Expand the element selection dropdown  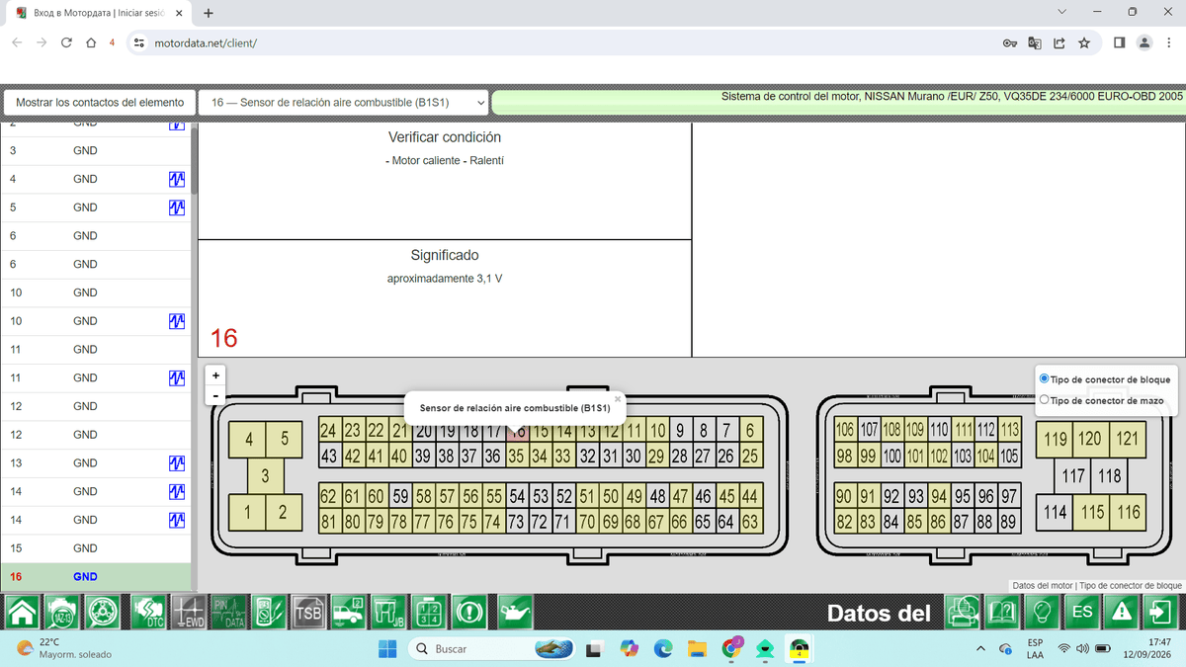point(344,102)
